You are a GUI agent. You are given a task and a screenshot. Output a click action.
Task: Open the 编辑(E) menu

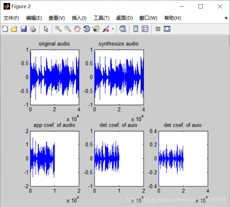[34, 18]
